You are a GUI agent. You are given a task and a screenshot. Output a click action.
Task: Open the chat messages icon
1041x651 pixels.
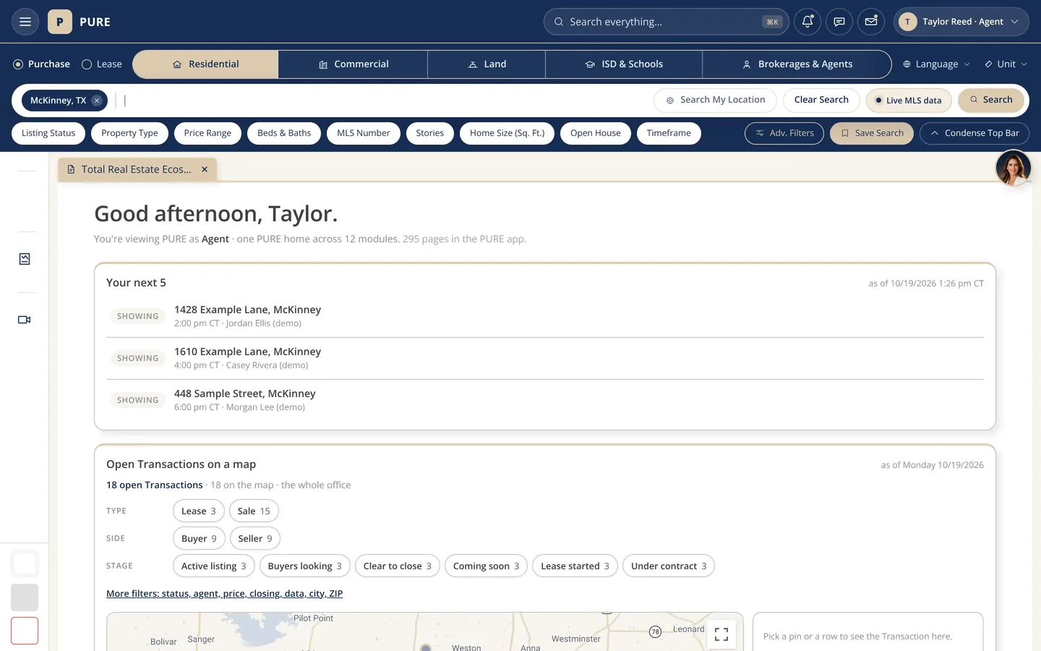839,22
